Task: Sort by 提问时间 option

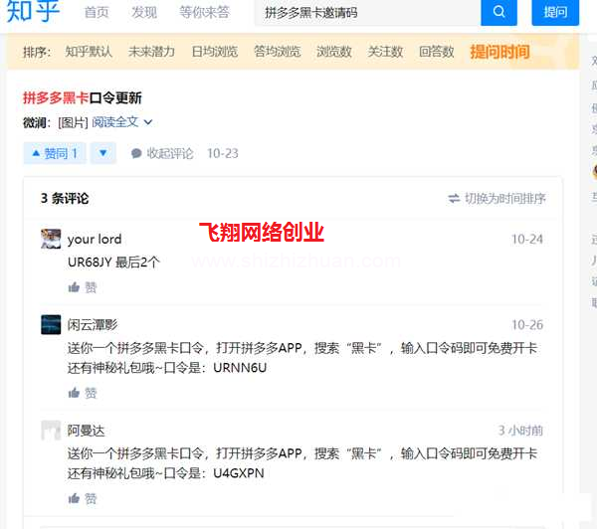Action: [x=499, y=52]
